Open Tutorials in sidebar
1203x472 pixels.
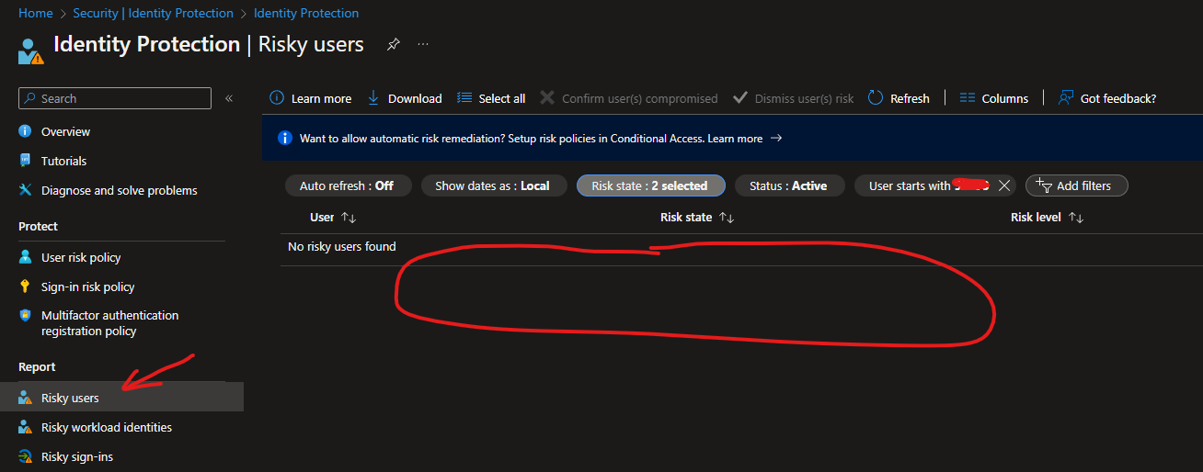coord(63,161)
